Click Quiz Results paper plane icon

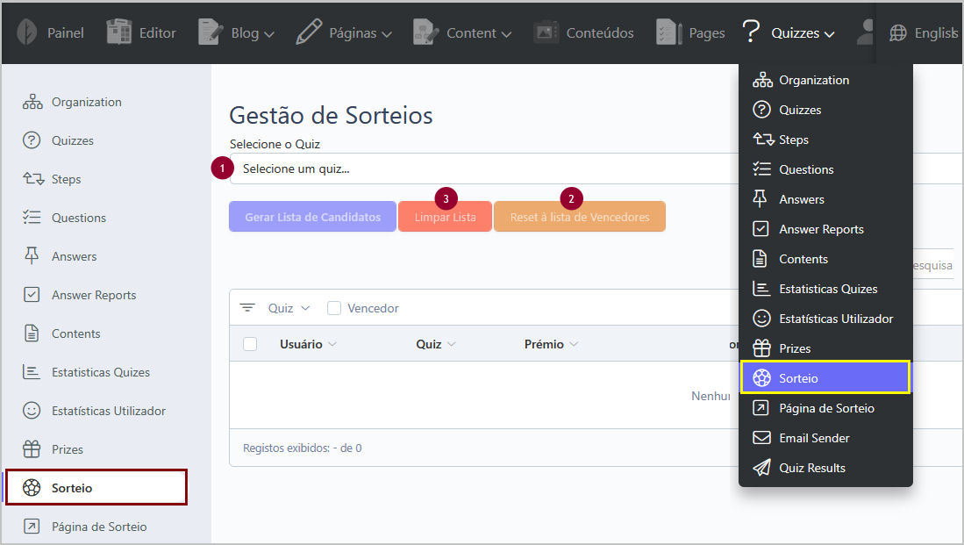pyautogui.click(x=761, y=468)
